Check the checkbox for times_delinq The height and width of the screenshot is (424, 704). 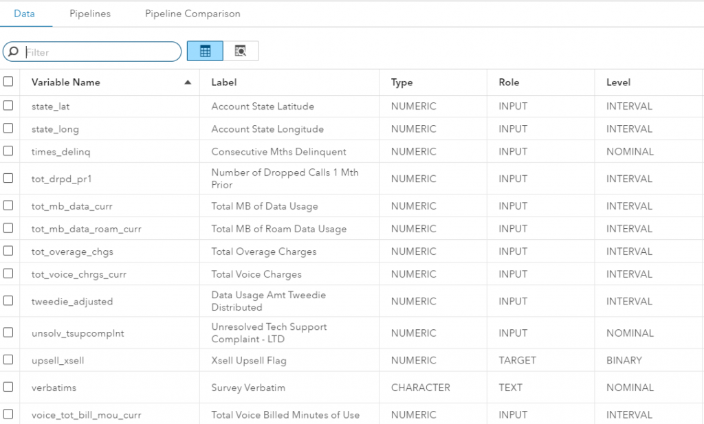click(x=10, y=151)
